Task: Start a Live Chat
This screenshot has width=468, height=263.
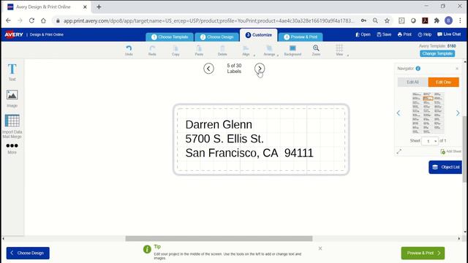Action: point(449,34)
